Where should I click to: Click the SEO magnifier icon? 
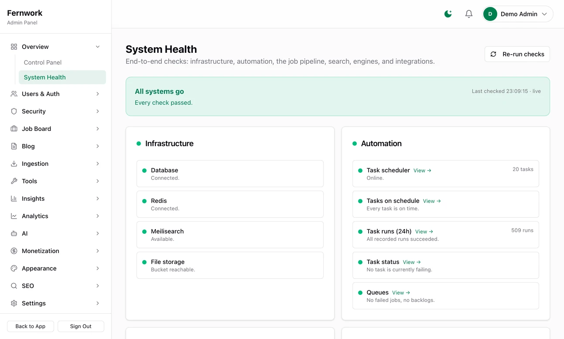14,286
